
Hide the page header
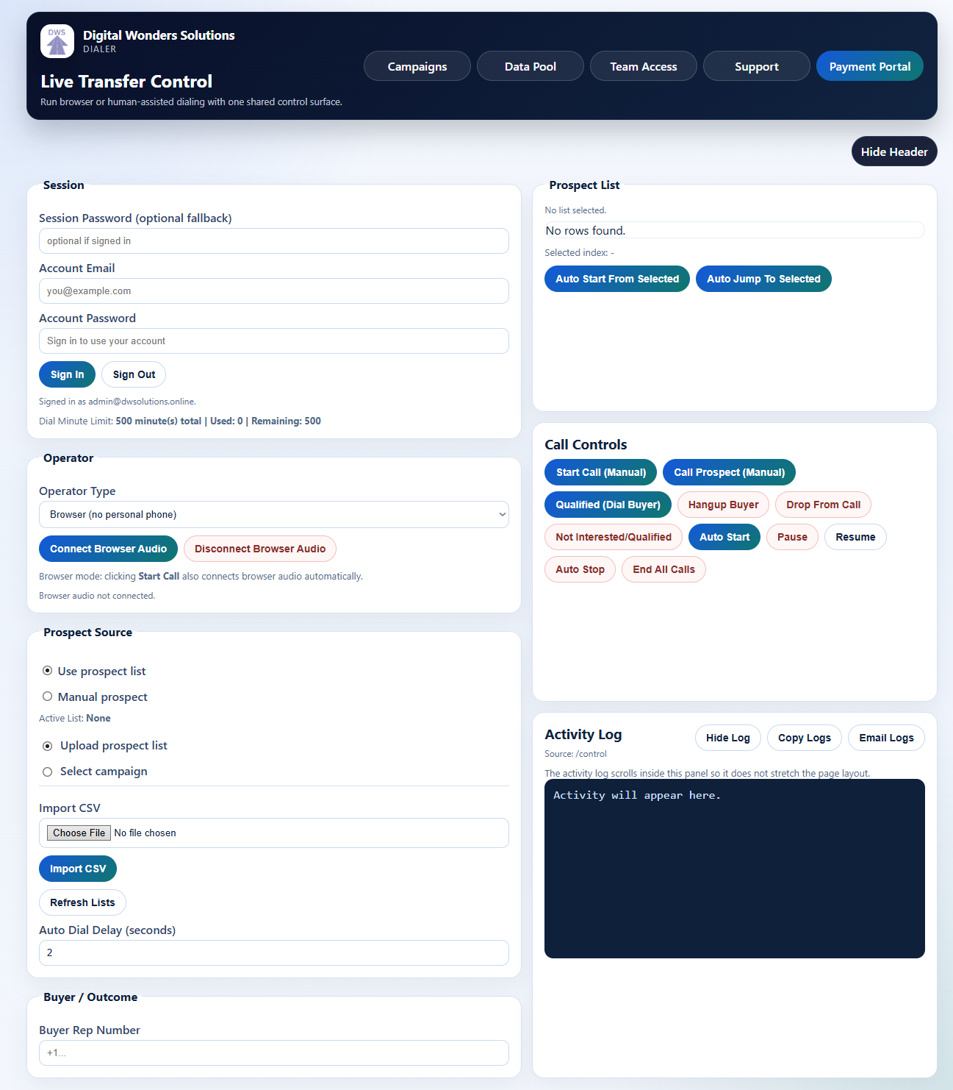[894, 152]
